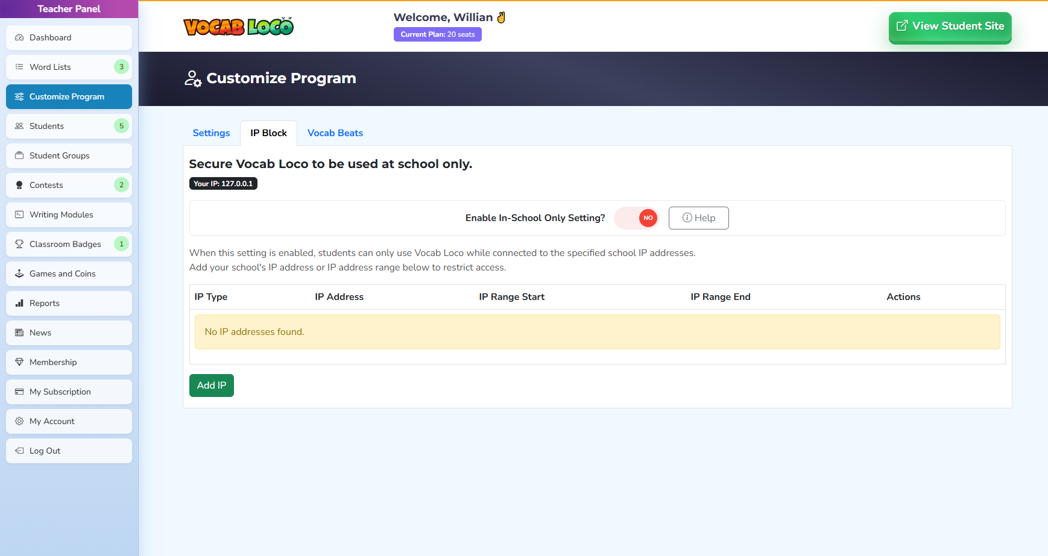Screen dimensions: 1048x556
Task: Click the Actions column header
Action: click(903, 297)
